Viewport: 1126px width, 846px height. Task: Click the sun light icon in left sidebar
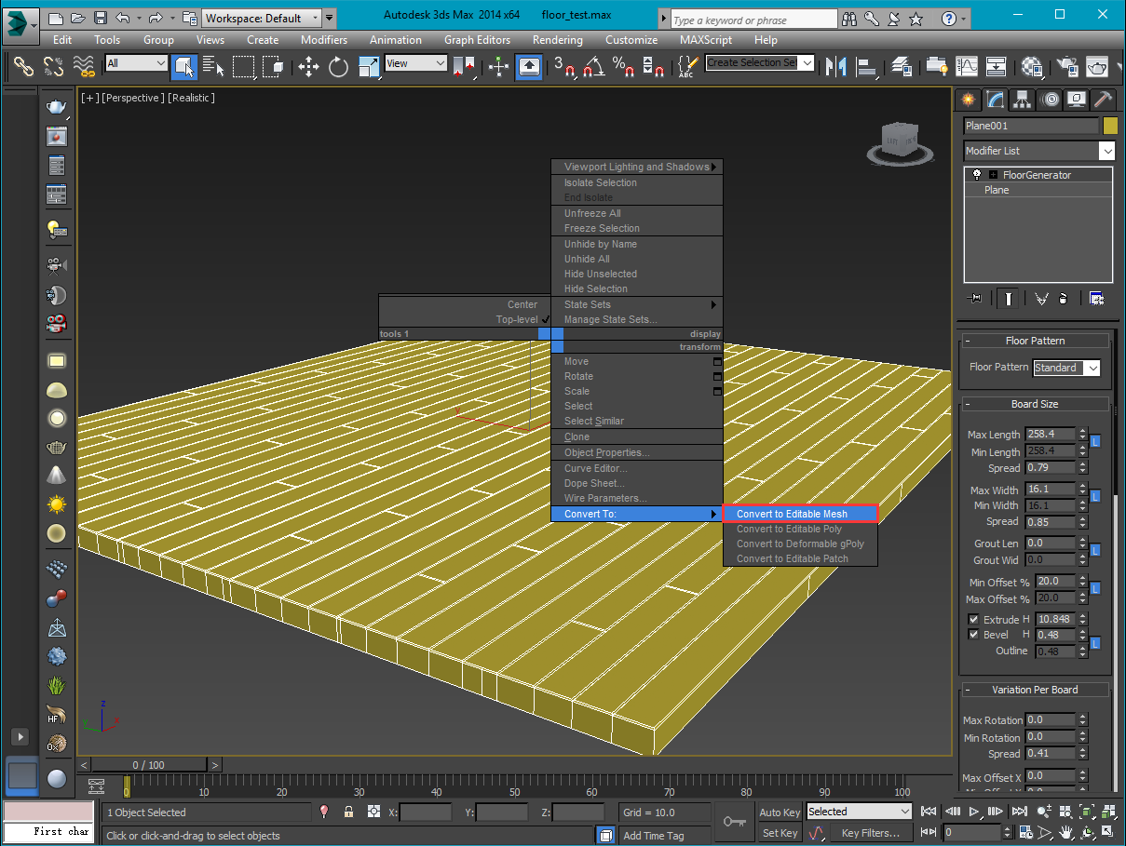click(x=57, y=504)
